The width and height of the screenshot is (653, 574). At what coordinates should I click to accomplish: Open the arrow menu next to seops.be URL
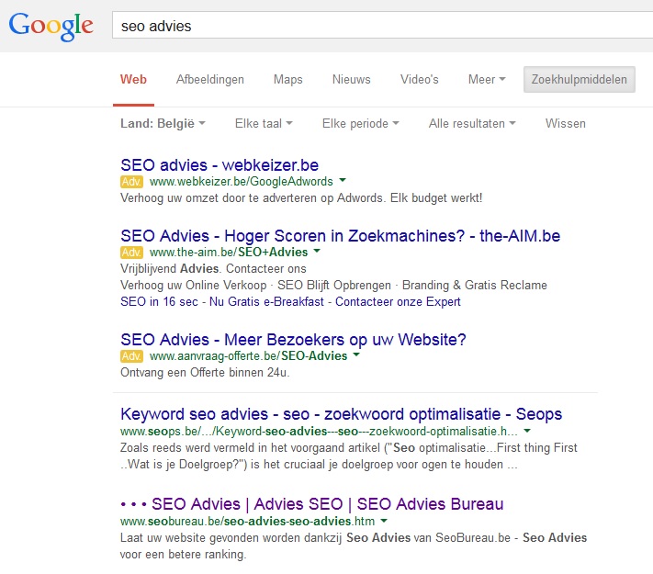click(x=527, y=431)
